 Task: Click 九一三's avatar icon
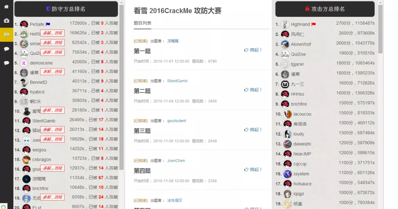coord(285,84)
